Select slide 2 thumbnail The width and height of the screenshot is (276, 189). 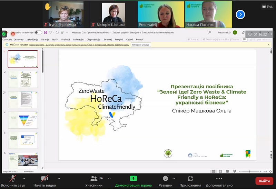click(x=23, y=79)
